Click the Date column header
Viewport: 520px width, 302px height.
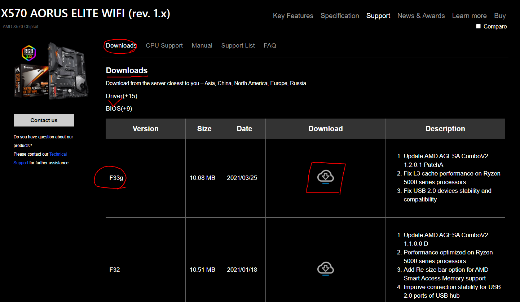tap(244, 129)
